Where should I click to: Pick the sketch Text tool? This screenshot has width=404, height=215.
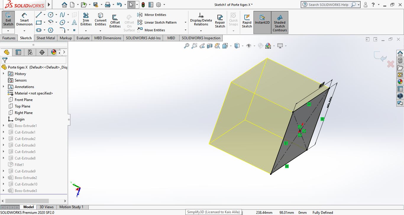click(74, 22)
